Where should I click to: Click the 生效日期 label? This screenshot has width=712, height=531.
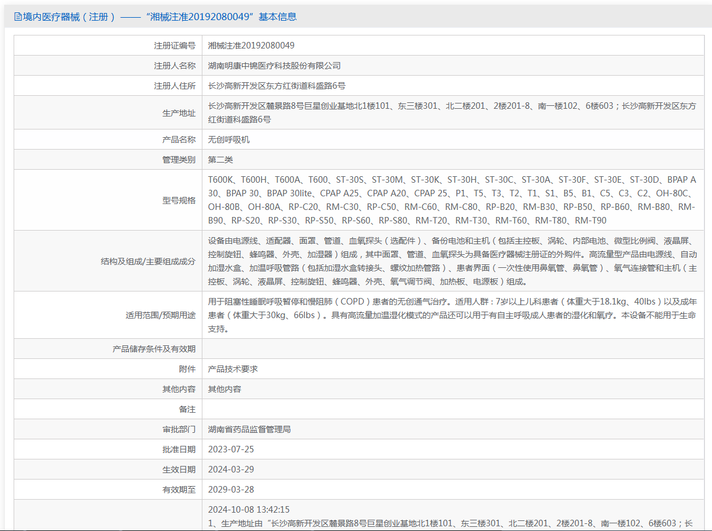point(179,470)
